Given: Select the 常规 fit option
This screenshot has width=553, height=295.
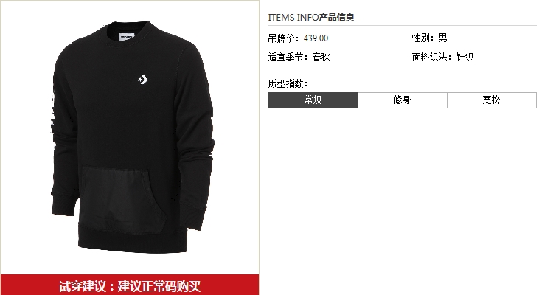Looking at the screenshot, I should (313, 100).
